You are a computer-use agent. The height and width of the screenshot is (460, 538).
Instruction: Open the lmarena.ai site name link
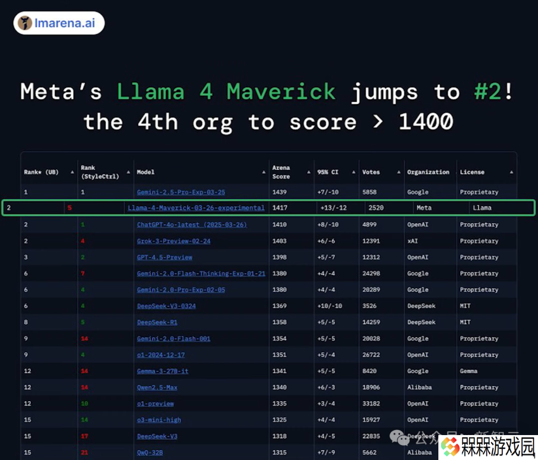coord(64,23)
